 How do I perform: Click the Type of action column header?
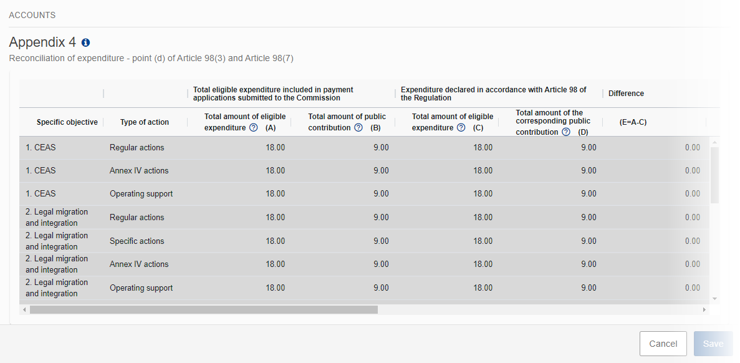click(x=145, y=122)
